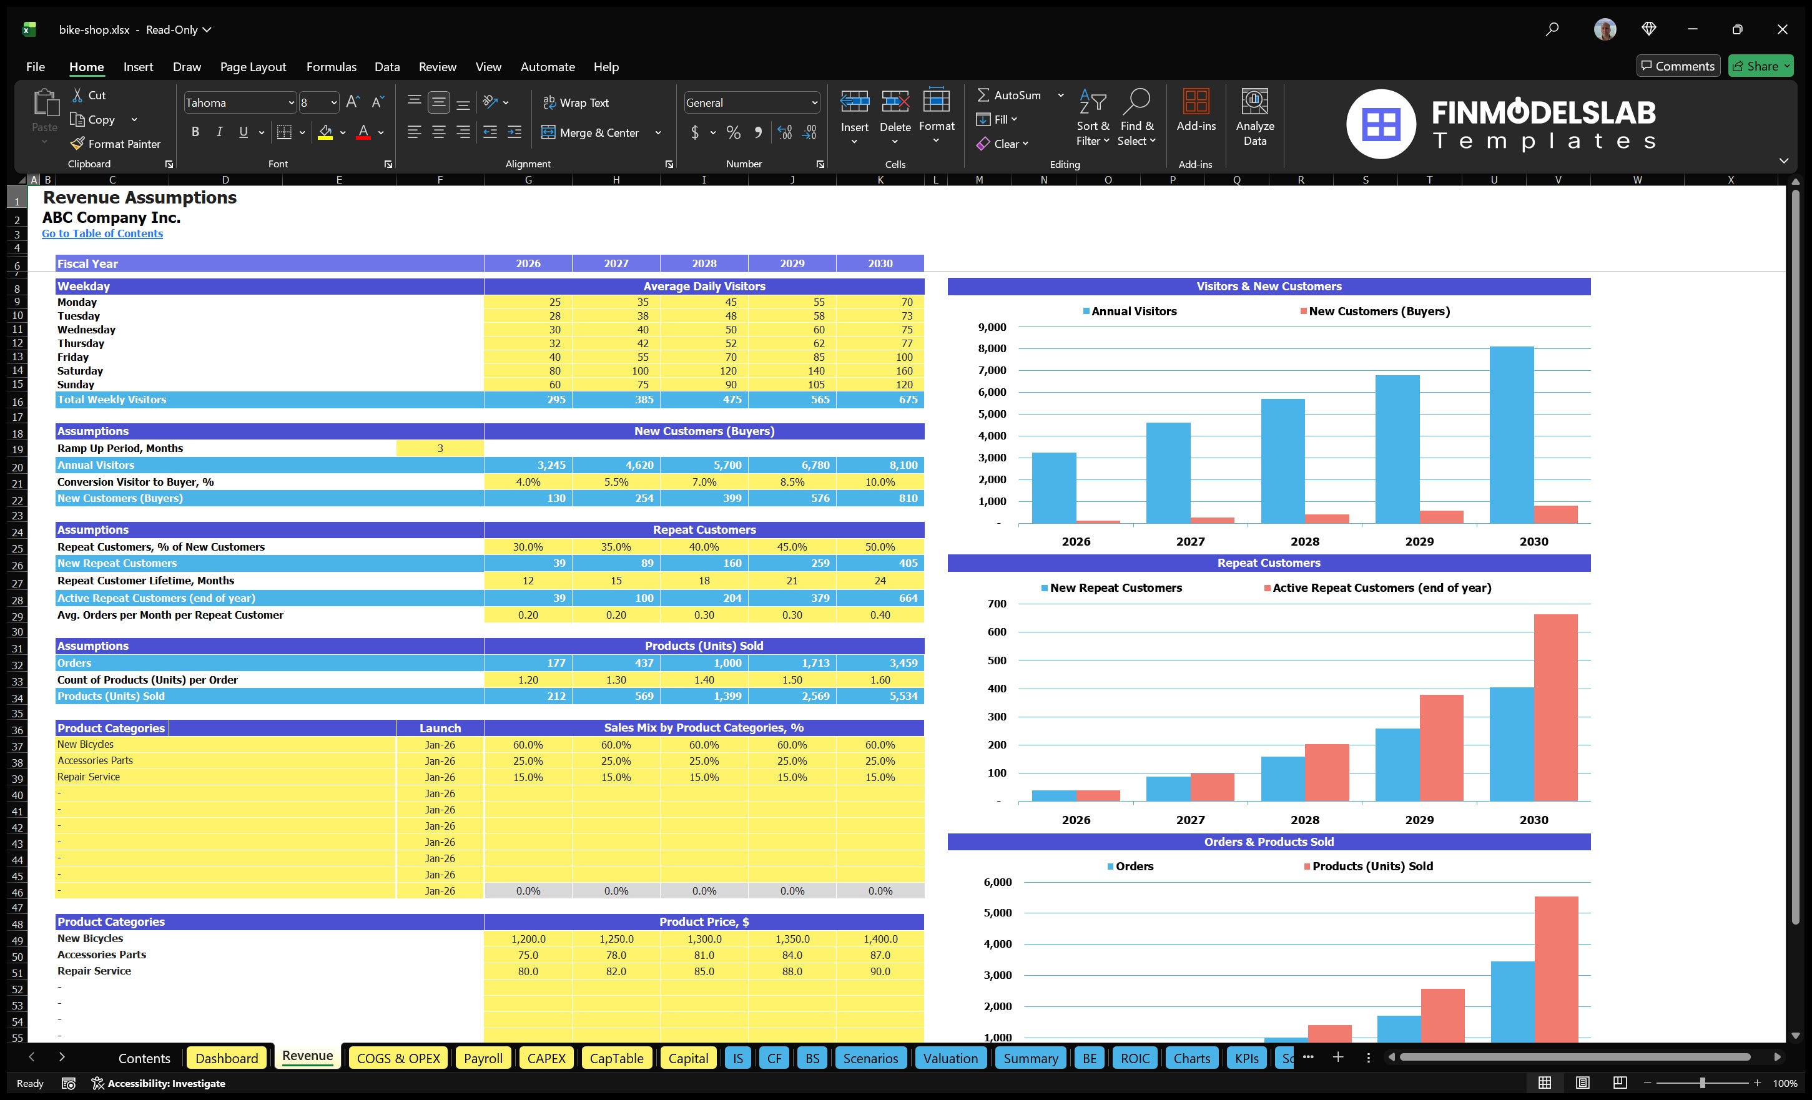Select the Format Painter tool
Viewport: 1812px width, 1100px height.
click(x=115, y=144)
